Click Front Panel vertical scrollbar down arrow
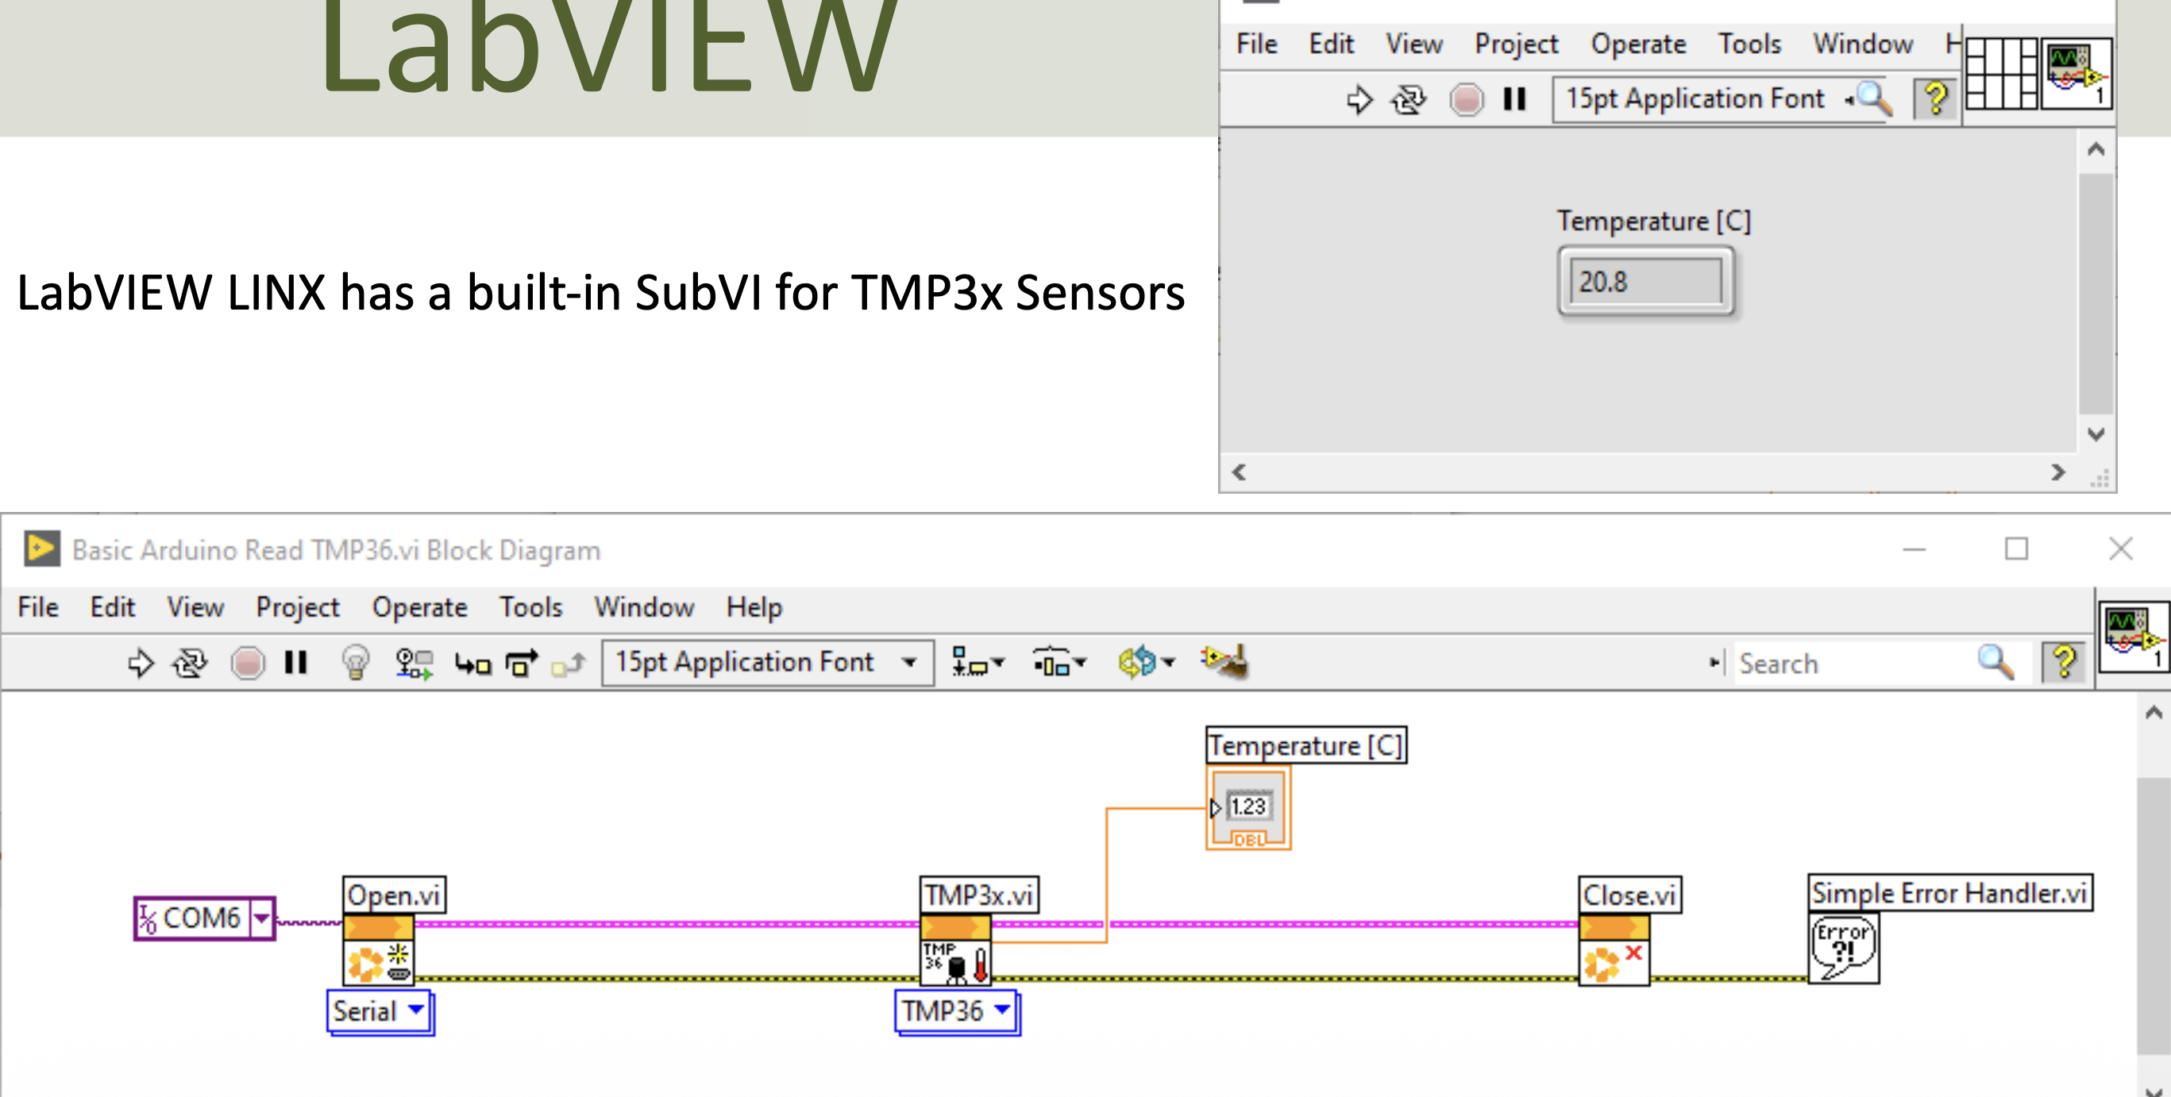Image resolution: width=2171 pixels, height=1097 pixels. click(x=2096, y=435)
